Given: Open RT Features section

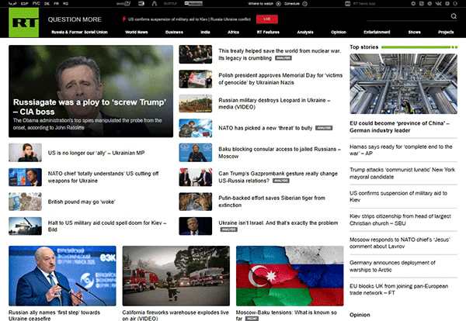Looking at the screenshot, I should (x=268, y=32).
